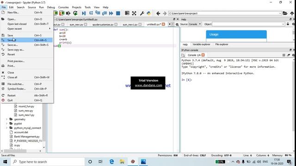The width and height of the screenshot is (296, 166).
Task: Open File Explorer from taskbar
Action: 122,162
